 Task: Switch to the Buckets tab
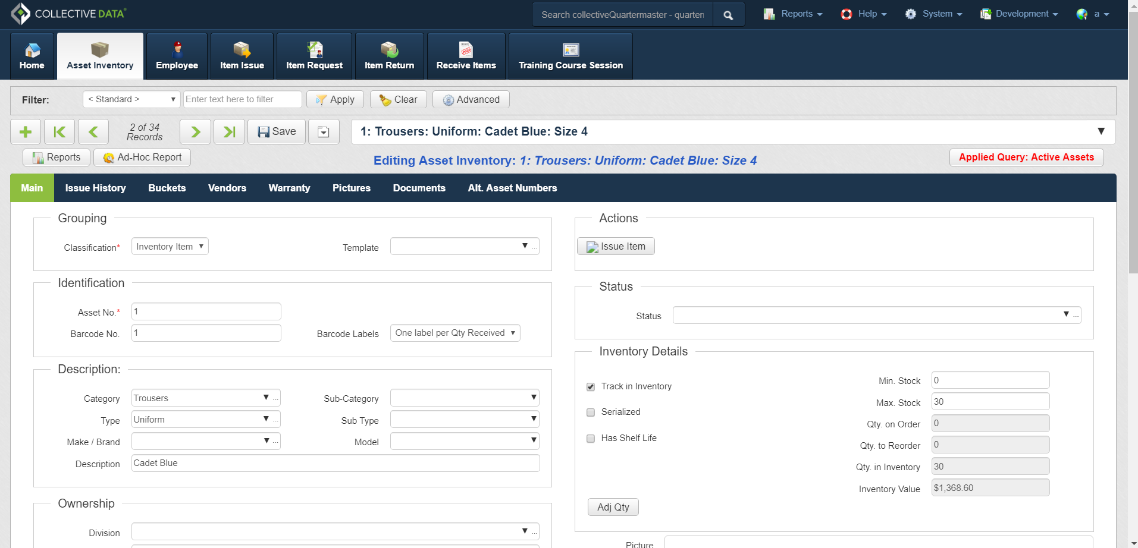[167, 188]
